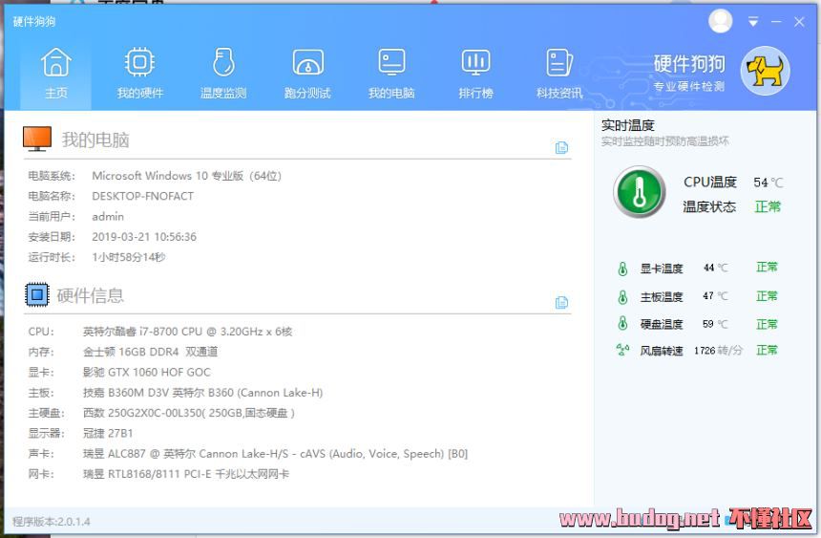Click the 显卡温度 thermometer icon

622,269
